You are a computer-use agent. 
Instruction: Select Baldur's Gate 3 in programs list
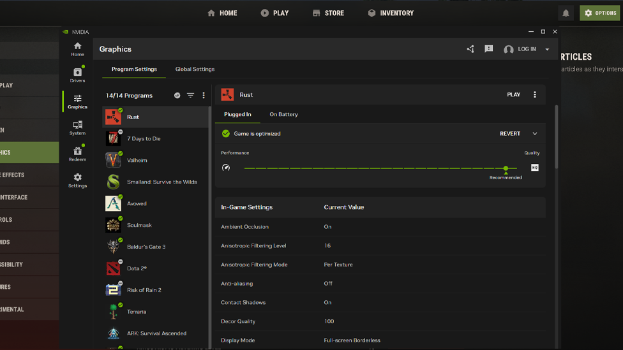[155, 247]
